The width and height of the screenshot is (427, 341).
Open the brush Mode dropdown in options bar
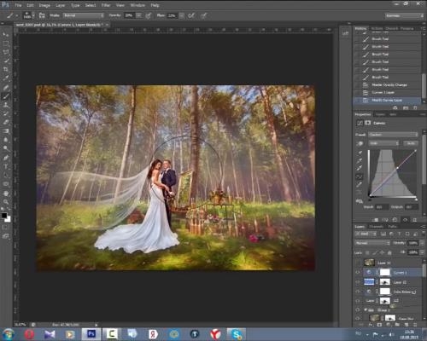pos(84,15)
